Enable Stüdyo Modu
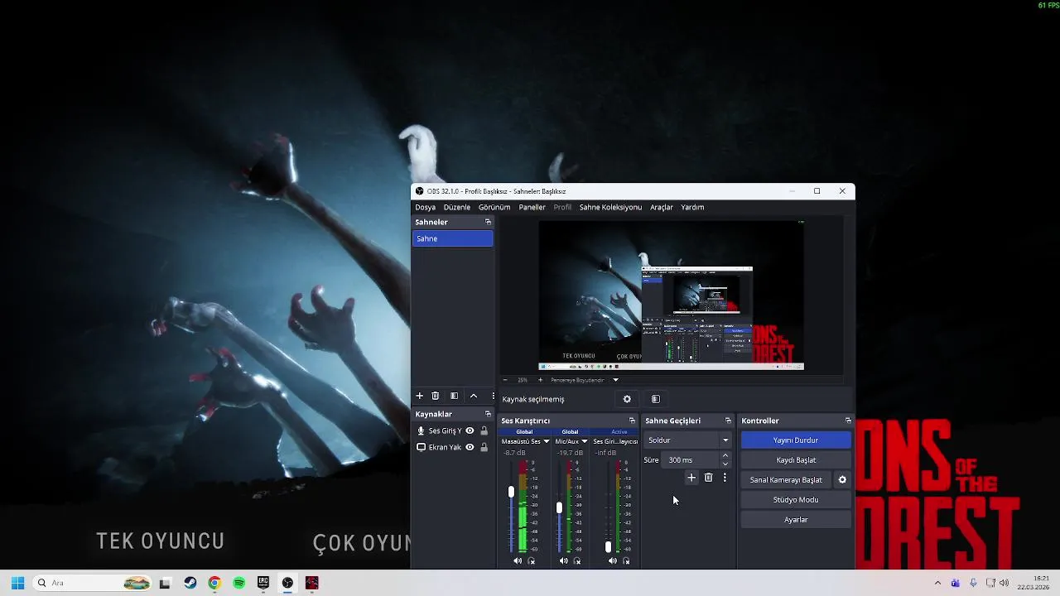Screen dimensions: 1060x596 (796, 500)
